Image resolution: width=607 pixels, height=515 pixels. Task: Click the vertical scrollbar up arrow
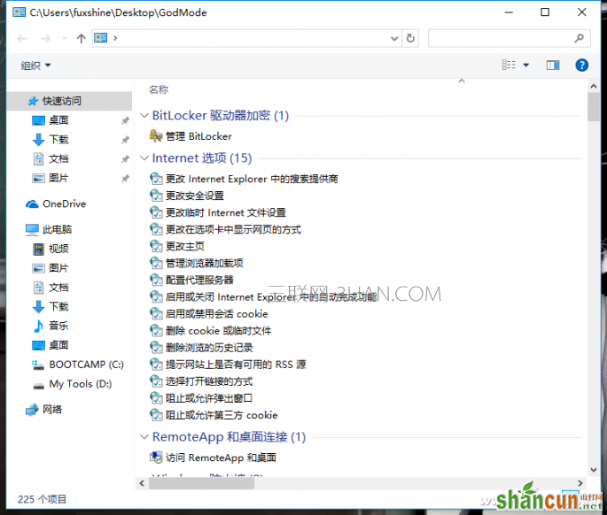594,86
